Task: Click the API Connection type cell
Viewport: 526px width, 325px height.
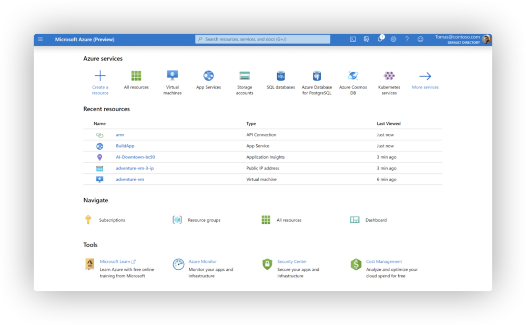Action: pyautogui.click(x=261, y=135)
